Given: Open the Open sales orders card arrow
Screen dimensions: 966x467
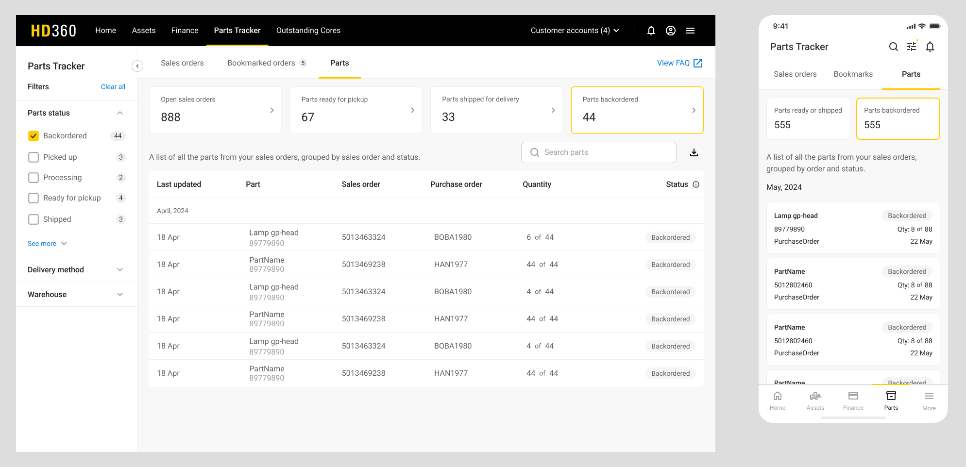Looking at the screenshot, I should coord(272,110).
